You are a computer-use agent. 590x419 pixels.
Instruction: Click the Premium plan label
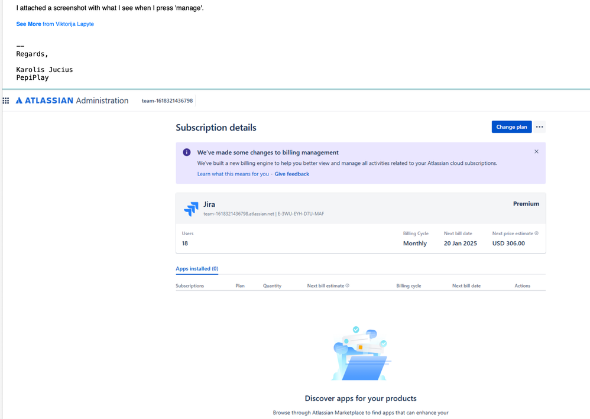pos(526,203)
